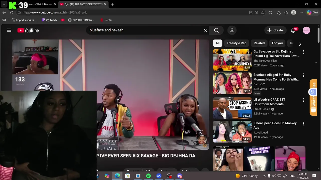This screenshot has width=321, height=180.
Task: Open STOP ASKING ME courtroom thumbnail
Action: (232, 108)
